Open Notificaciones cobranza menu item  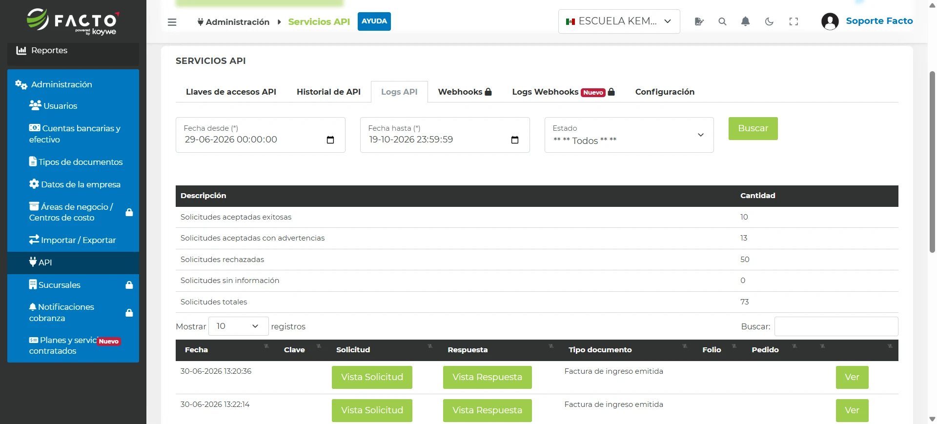coord(73,312)
